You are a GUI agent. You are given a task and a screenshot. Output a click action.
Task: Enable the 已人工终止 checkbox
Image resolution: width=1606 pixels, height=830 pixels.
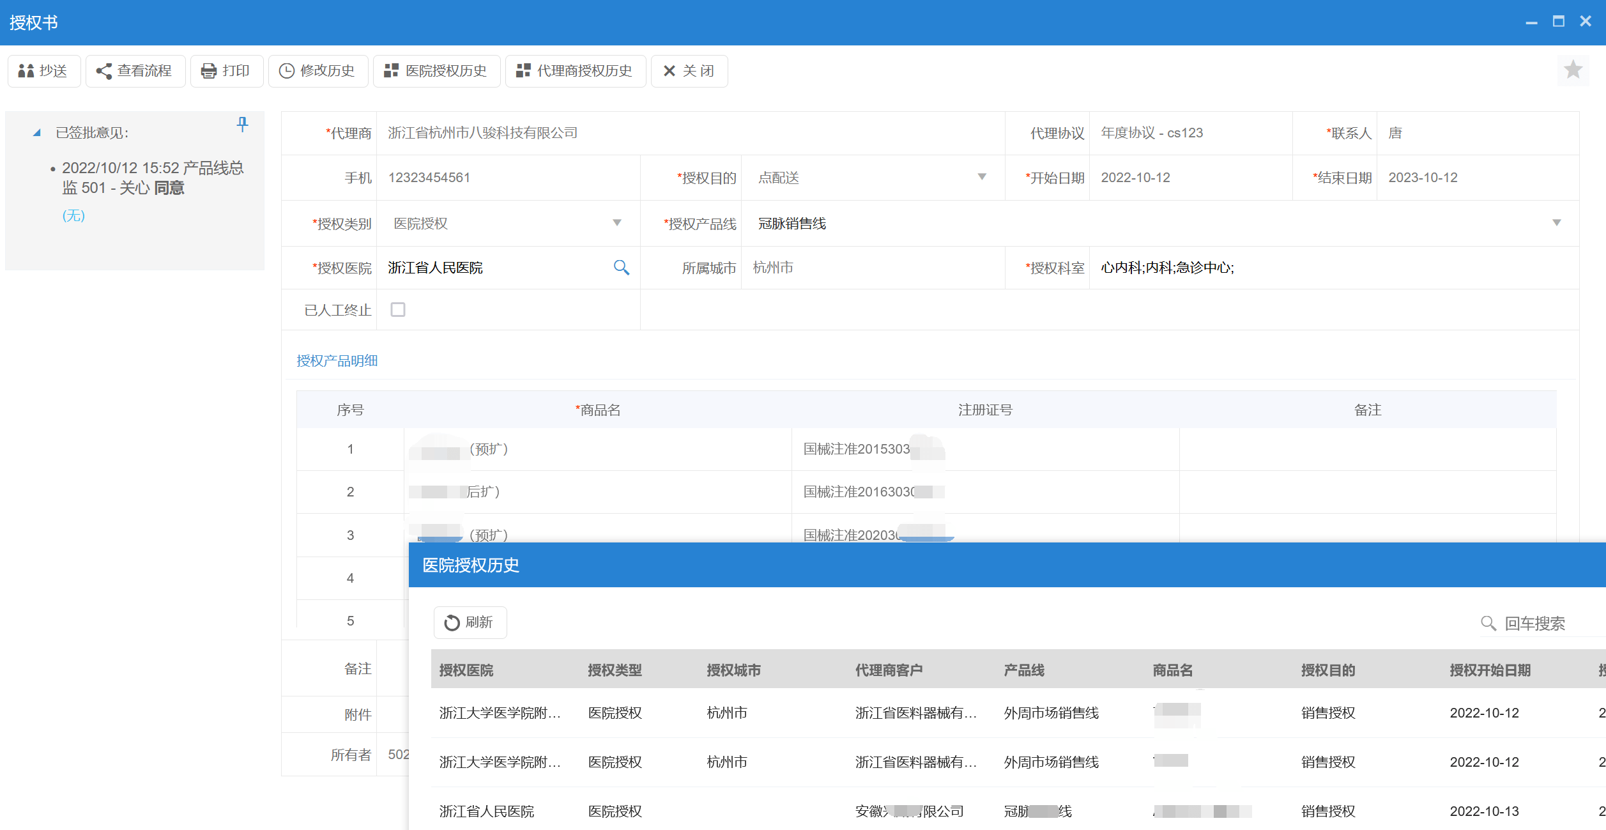(398, 309)
